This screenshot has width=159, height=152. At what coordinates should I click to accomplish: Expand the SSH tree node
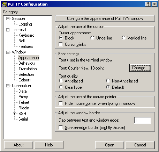[x=14, y=114]
